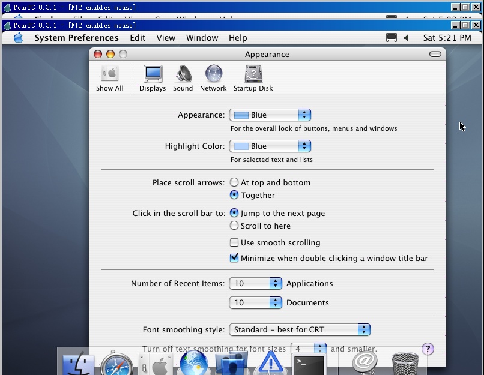Click the toolbar toggle pill button
The image size is (484, 375).
pyautogui.click(x=435, y=54)
